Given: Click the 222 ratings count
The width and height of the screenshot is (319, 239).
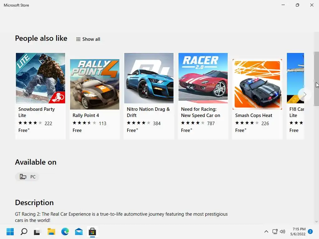Looking at the screenshot, I should pos(48,123).
